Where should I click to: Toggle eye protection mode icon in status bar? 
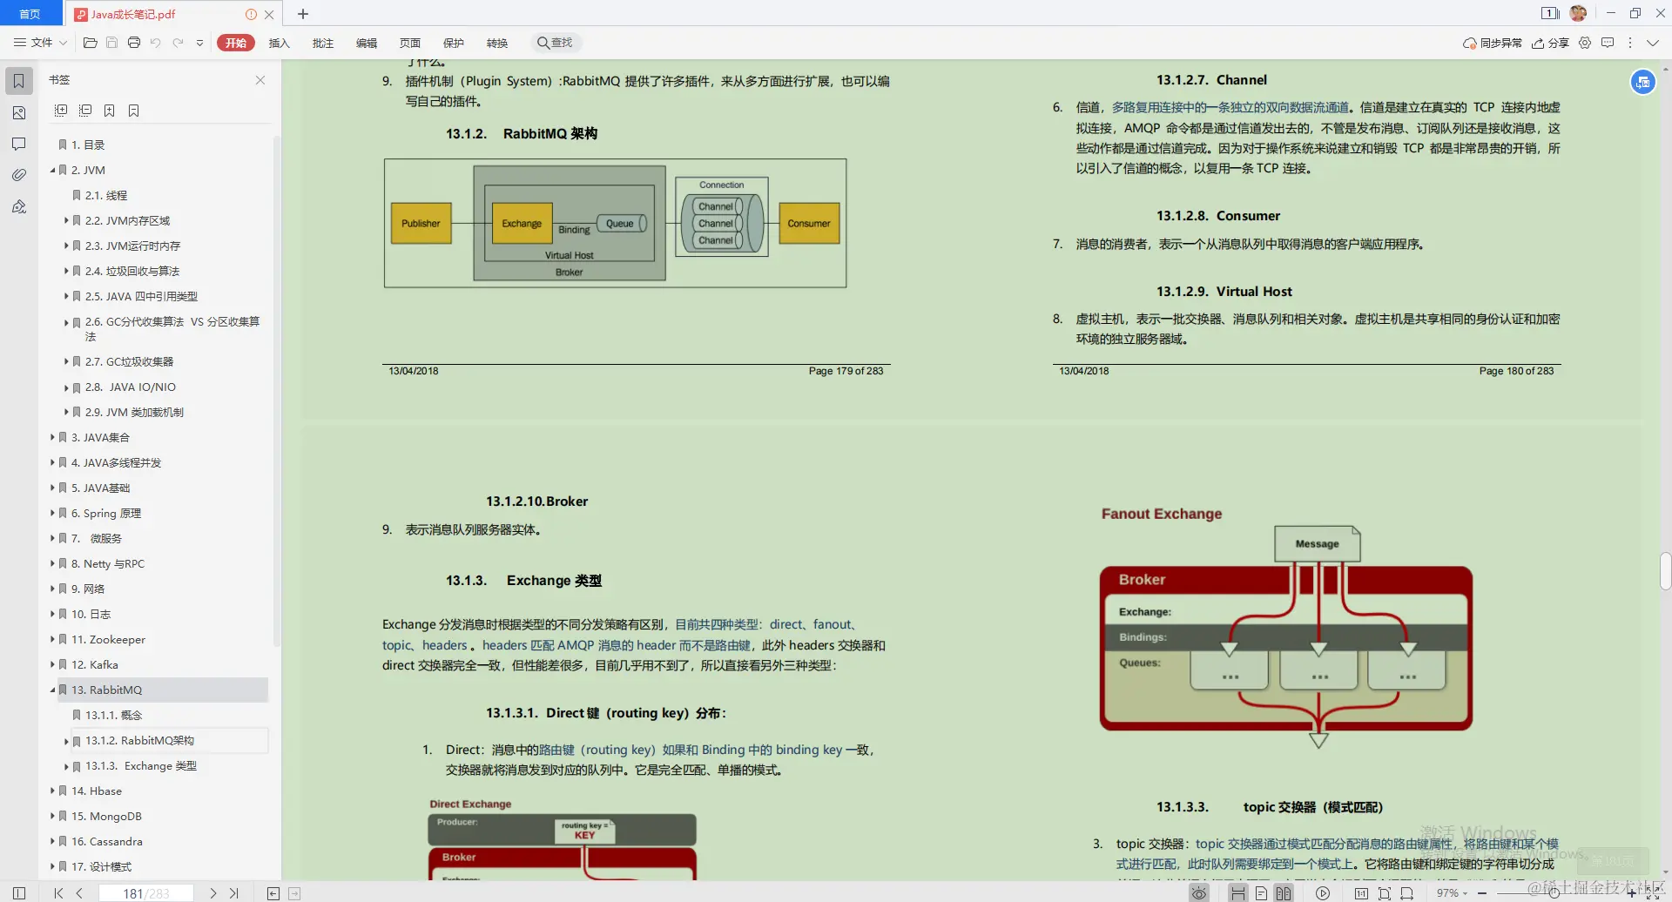1199,893
